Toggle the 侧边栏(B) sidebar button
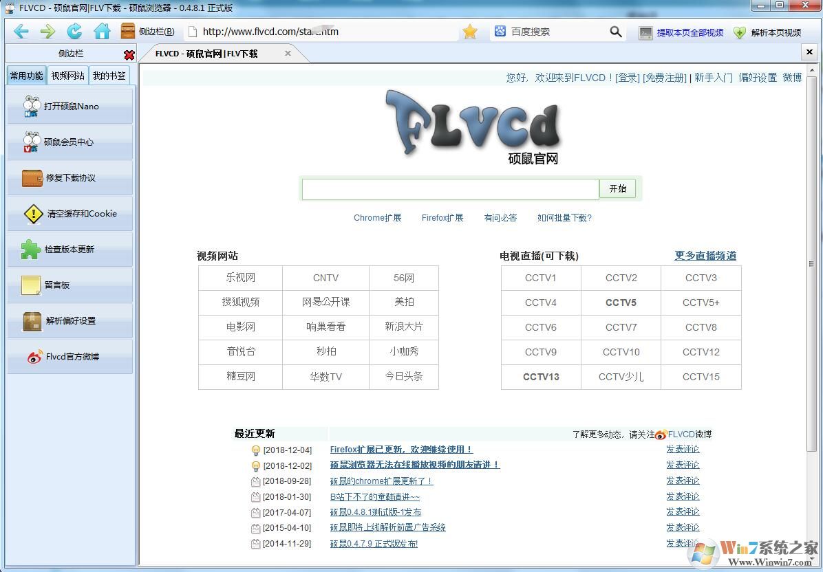Viewport: 823px width, 572px height. pos(148,32)
